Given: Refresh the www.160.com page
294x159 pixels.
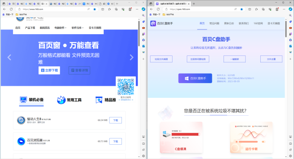Looking at the screenshot, I should click(11, 9).
